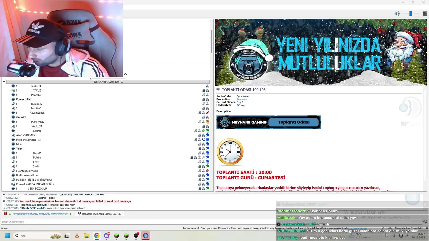Click CasPer's green hat badge icon
The height and width of the screenshot is (241, 429).
207,131
